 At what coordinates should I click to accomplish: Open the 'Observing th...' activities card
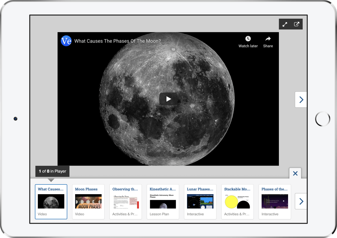click(x=126, y=201)
